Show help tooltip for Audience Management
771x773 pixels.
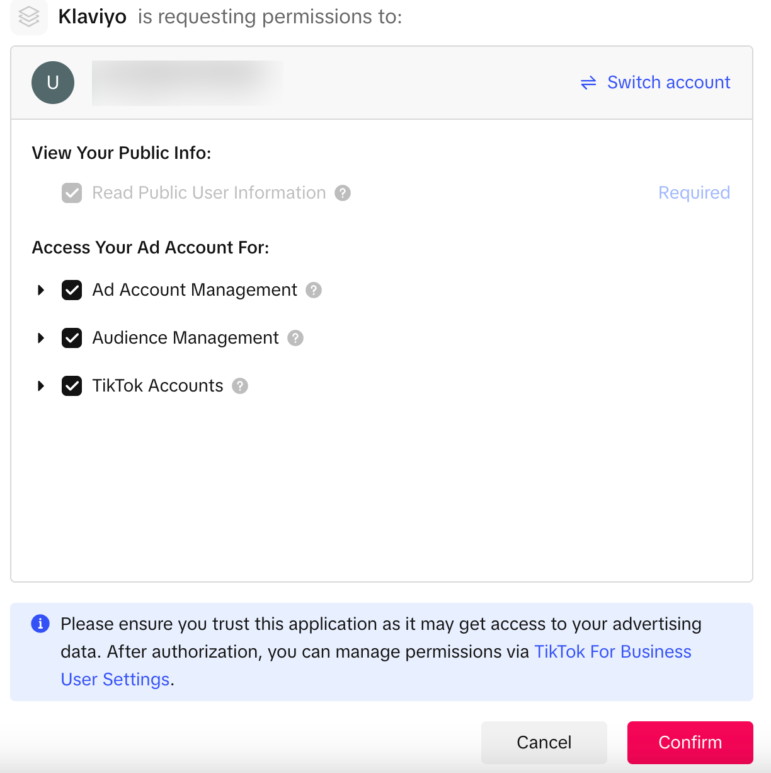pos(295,338)
